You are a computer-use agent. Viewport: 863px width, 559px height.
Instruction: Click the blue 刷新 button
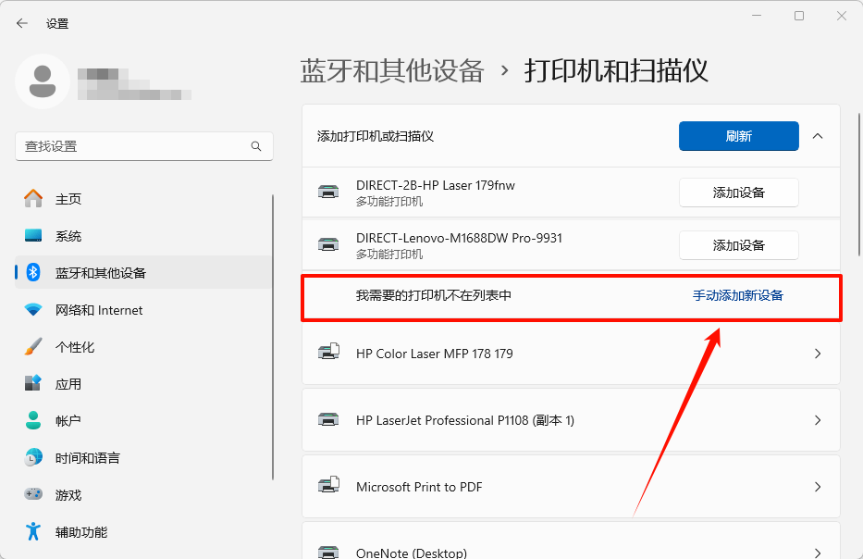[738, 136]
